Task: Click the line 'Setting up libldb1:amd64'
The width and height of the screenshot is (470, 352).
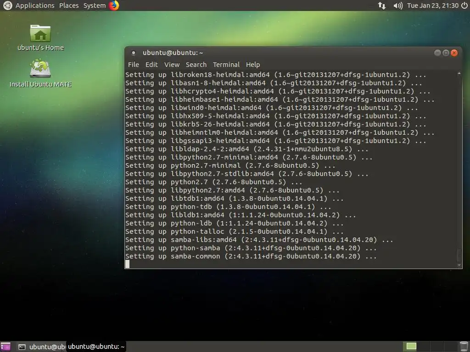Action: click(241, 215)
